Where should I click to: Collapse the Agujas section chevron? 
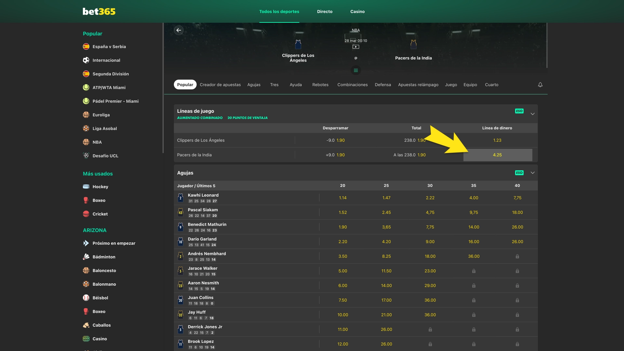pyautogui.click(x=533, y=173)
